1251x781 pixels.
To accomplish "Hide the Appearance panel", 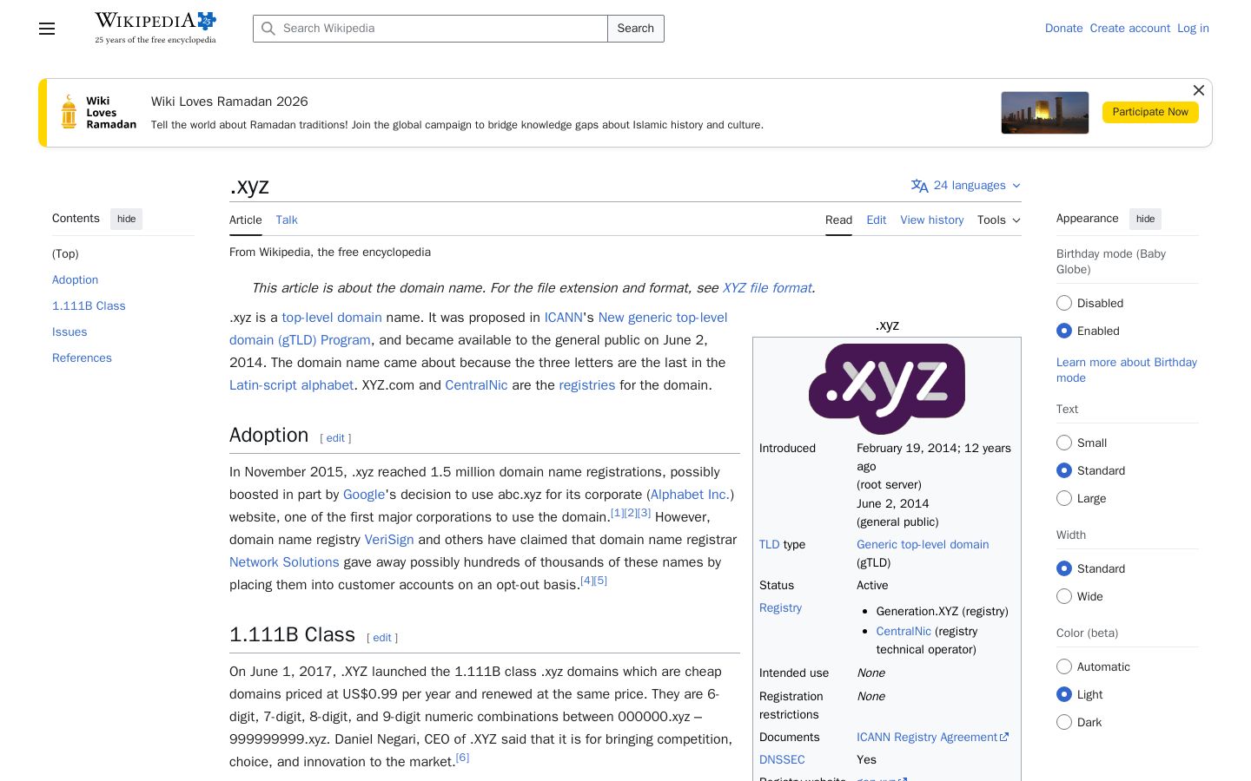I will pos(1145,219).
